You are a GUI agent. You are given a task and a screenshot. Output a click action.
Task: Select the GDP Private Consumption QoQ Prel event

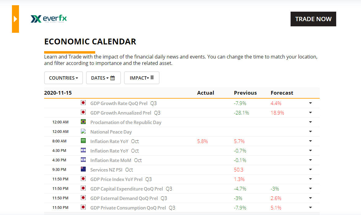(x=128, y=208)
